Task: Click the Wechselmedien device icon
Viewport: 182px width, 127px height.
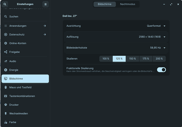Action: (x=6, y=113)
